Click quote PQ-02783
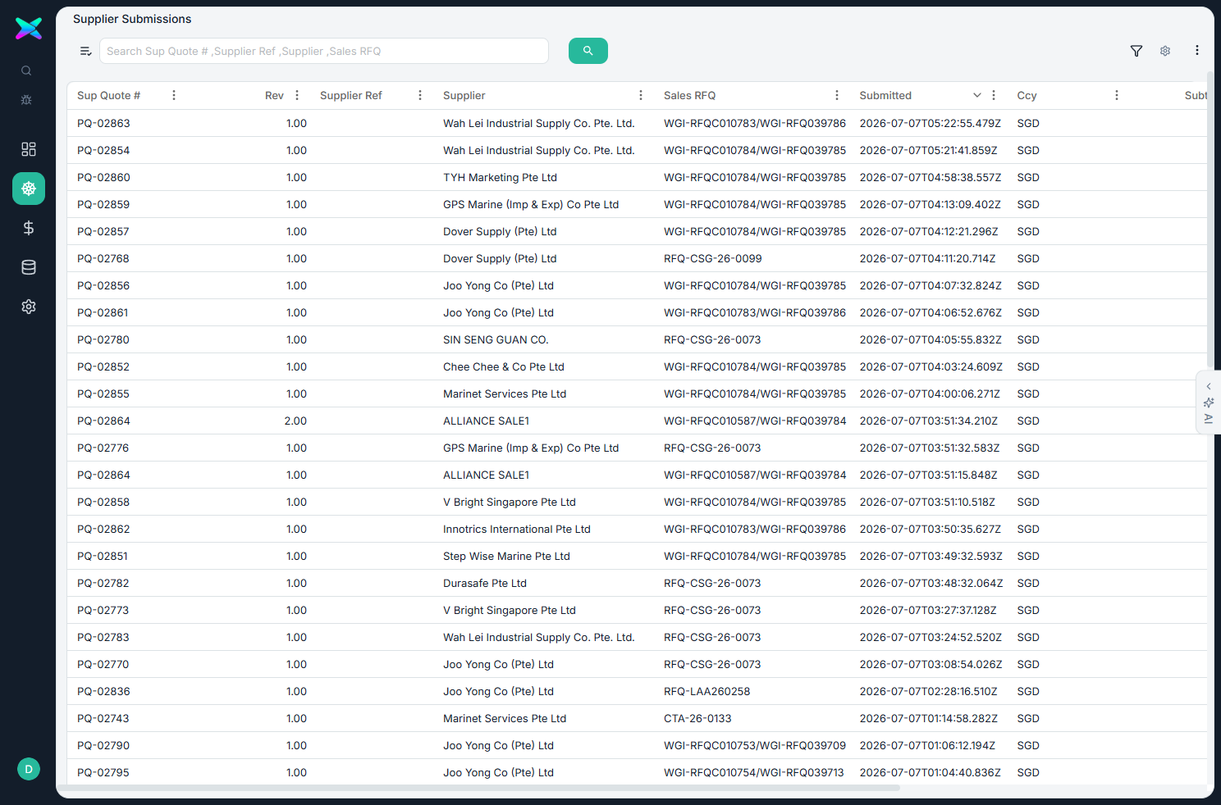Screen dimensions: 1221x805 (x=103, y=637)
